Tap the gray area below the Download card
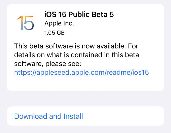This screenshot has height=133, width=171. tap(85, 129)
